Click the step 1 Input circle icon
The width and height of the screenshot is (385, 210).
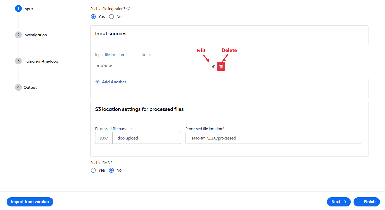tap(18, 9)
